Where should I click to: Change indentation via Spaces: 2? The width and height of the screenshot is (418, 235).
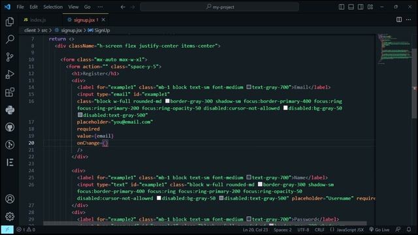click(x=283, y=230)
